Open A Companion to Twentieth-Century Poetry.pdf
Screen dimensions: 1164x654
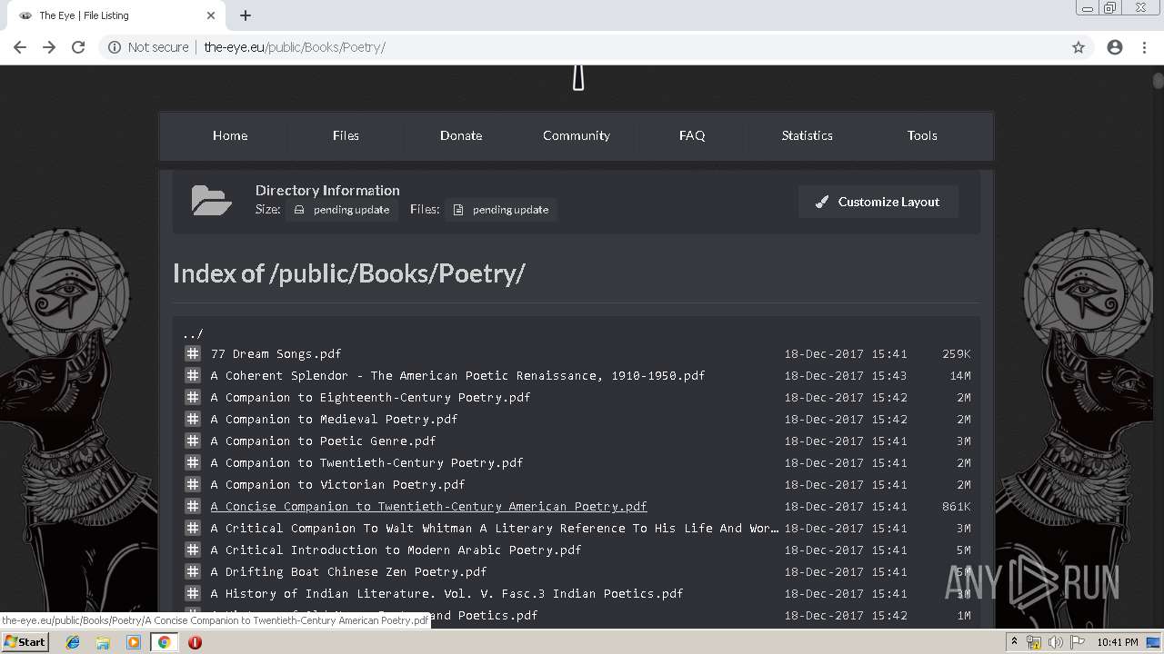(x=366, y=462)
